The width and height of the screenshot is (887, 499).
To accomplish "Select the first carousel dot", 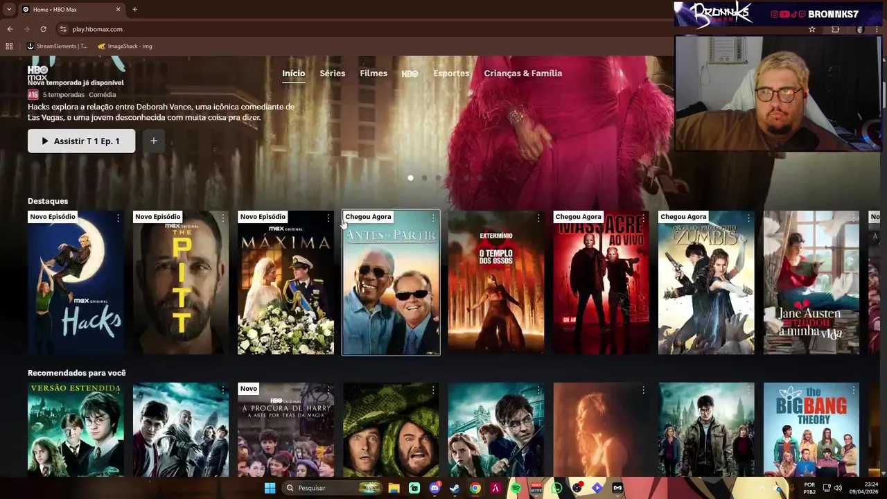I will (x=410, y=178).
